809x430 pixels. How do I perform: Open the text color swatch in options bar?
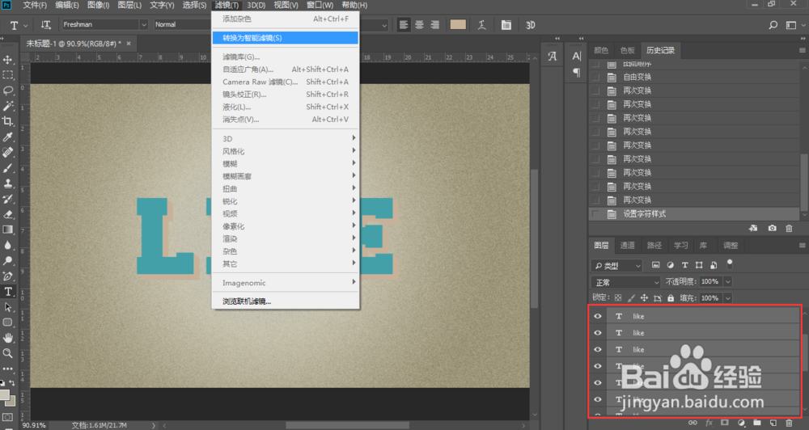[x=458, y=25]
